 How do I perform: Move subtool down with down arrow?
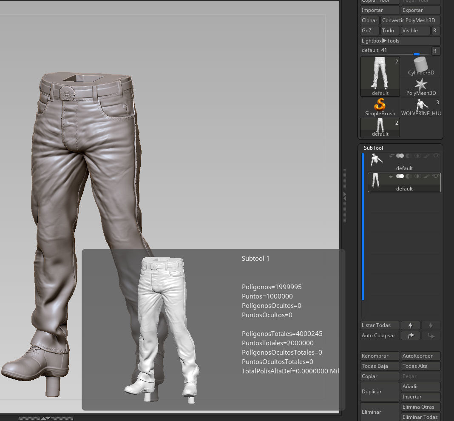pyautogui.click(x=431, y=325)
